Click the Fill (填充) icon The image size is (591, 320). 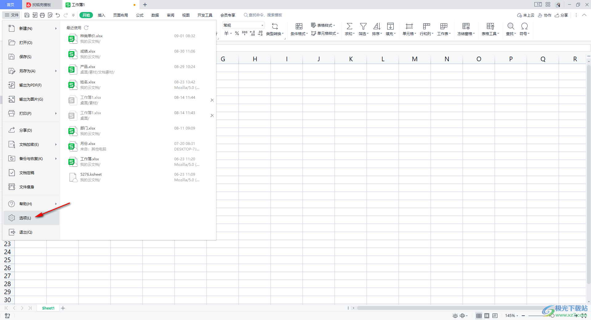coord(390,26)
